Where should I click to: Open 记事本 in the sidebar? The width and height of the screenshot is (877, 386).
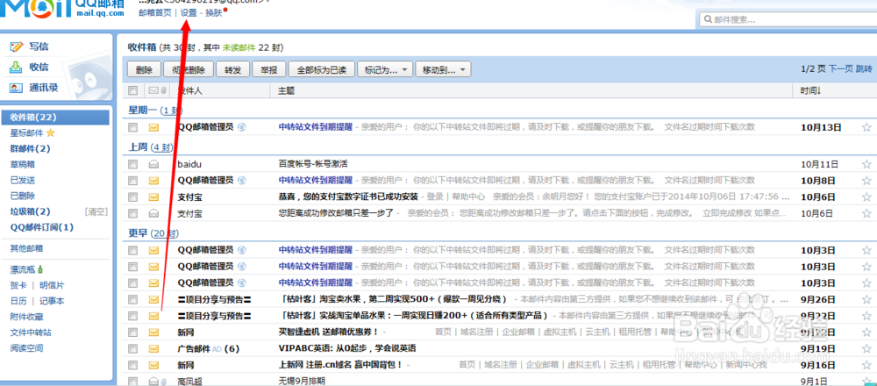tap(52, 301)
